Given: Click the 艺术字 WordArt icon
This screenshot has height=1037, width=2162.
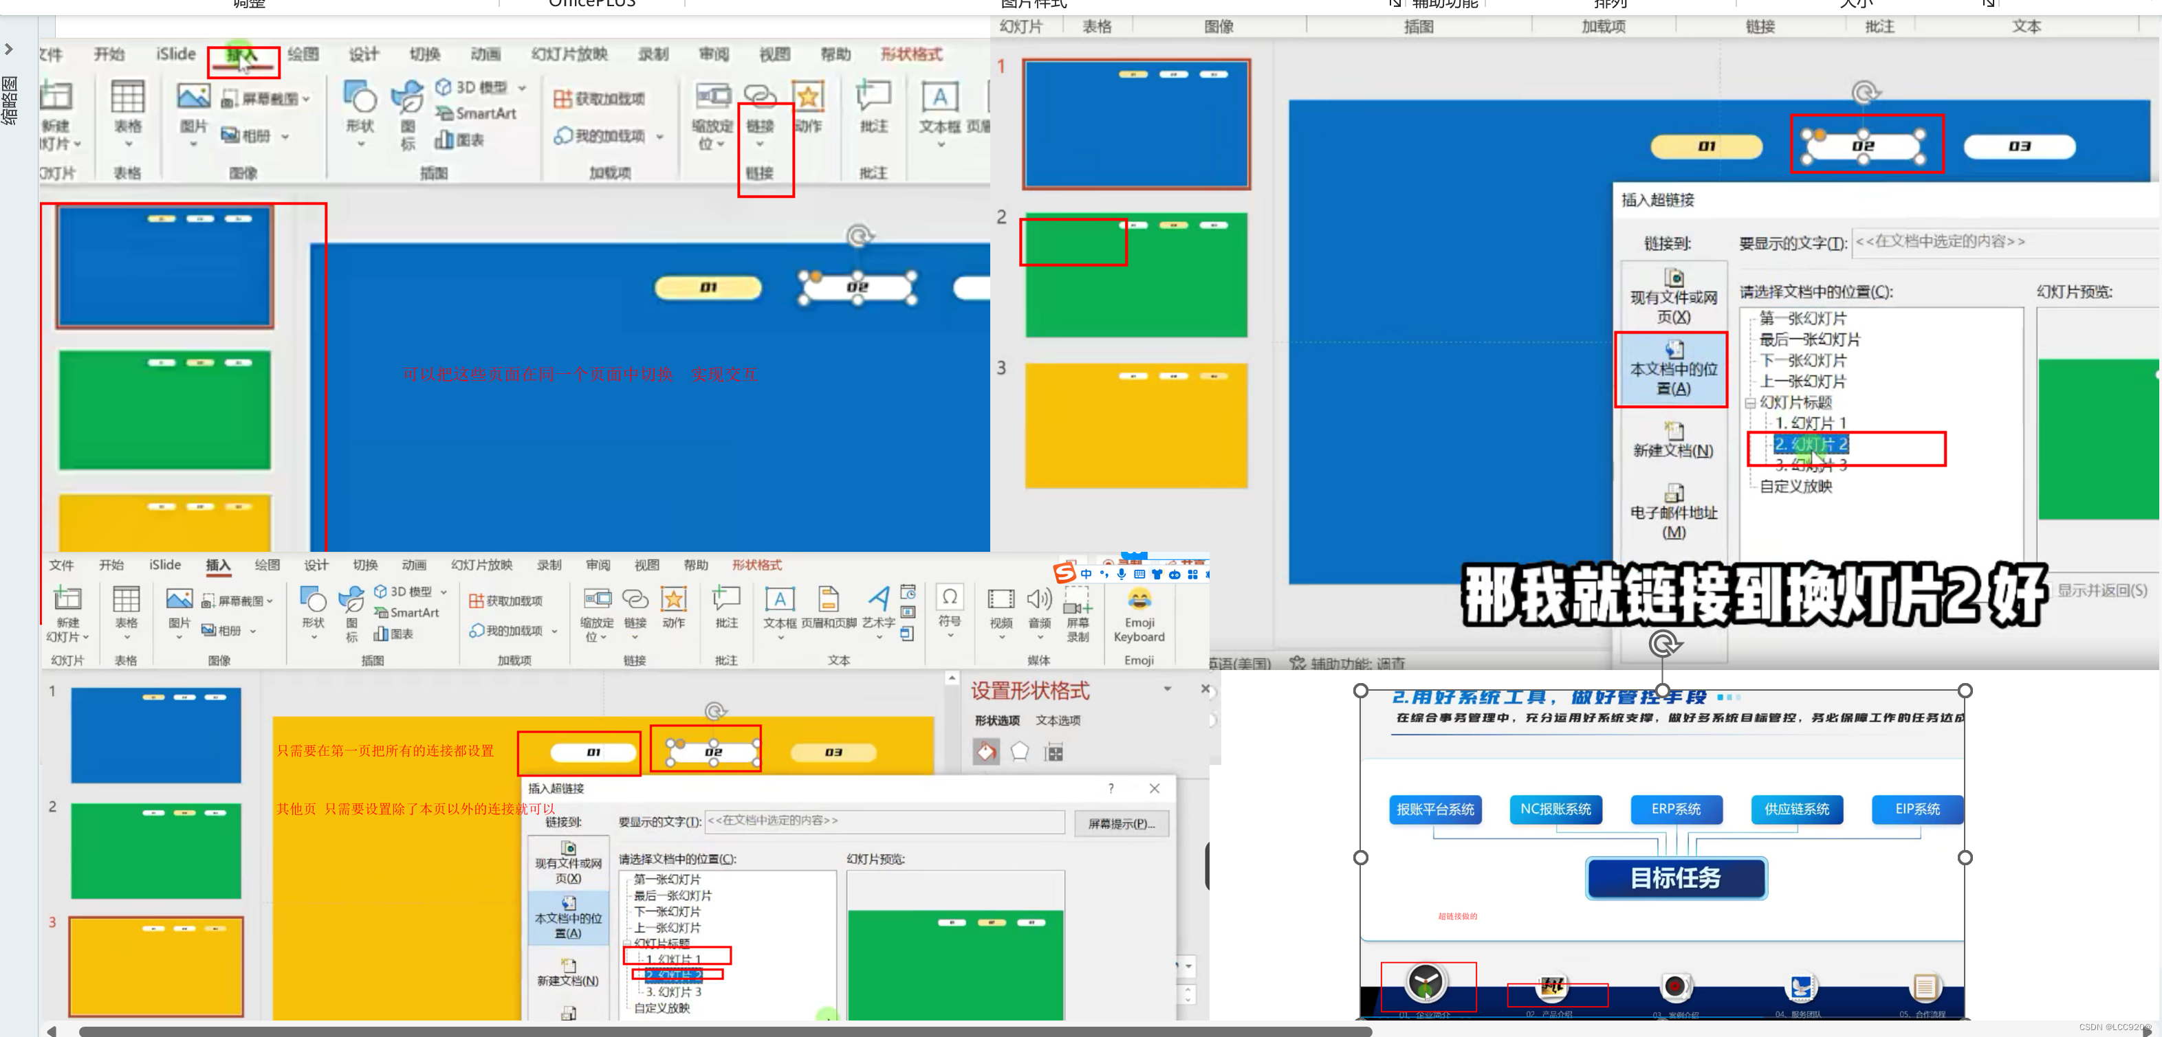Looking at the screenshot, I should coord(878,601).
